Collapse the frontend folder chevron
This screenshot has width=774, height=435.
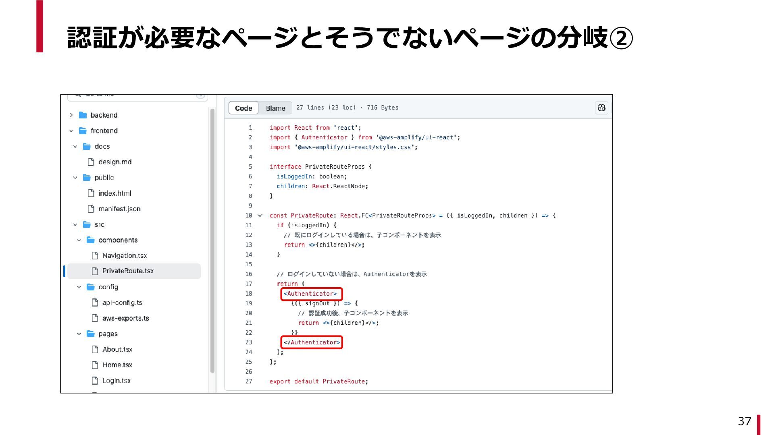(71, 131)
